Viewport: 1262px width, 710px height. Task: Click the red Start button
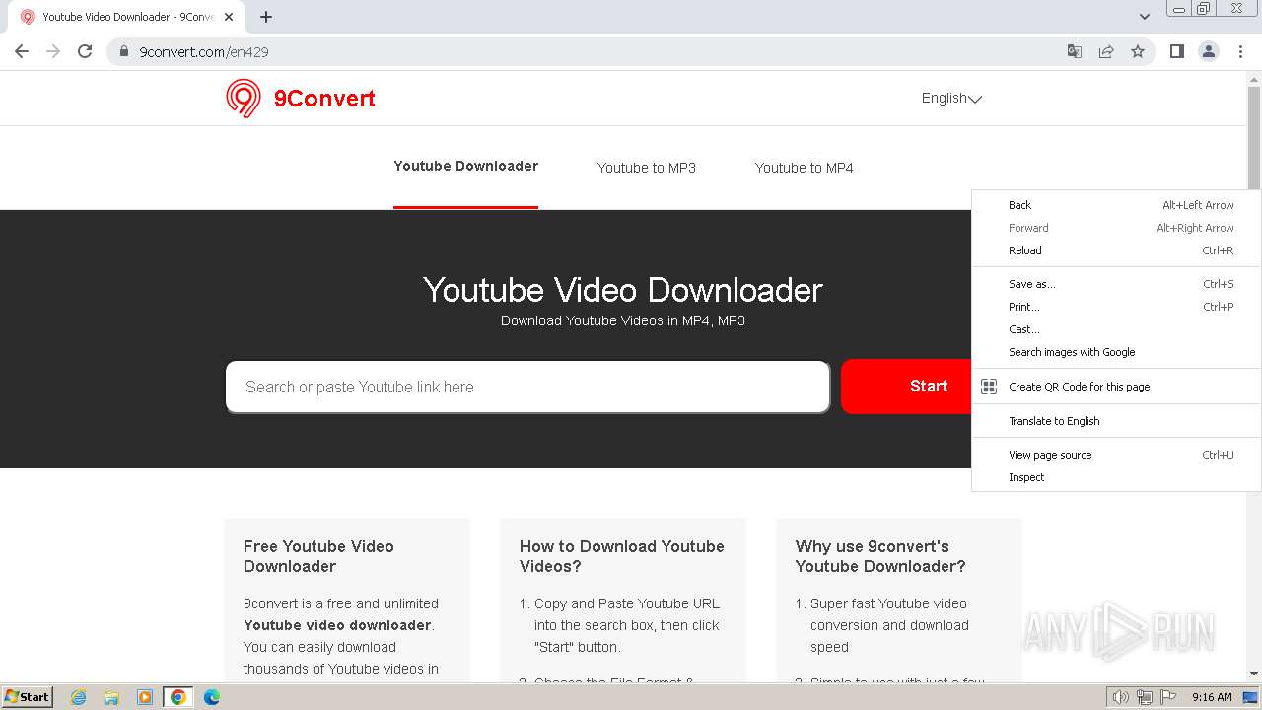[x=906, y=387]
